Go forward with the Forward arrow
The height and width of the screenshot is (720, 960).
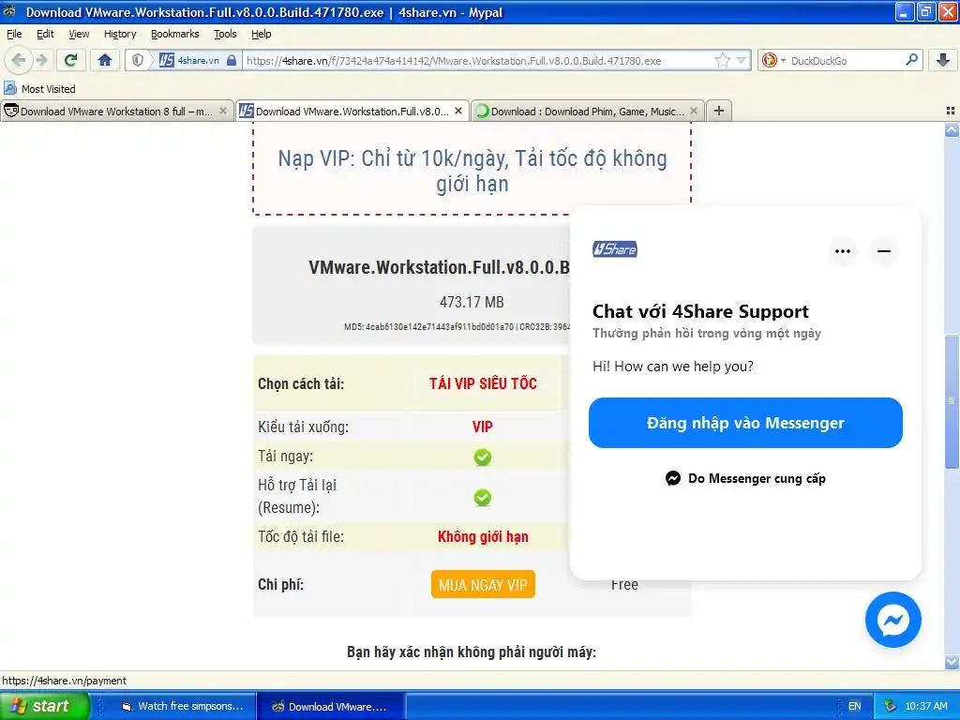(41, 60)
